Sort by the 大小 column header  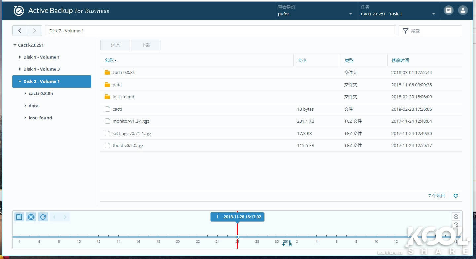click(x=302, y=60)
